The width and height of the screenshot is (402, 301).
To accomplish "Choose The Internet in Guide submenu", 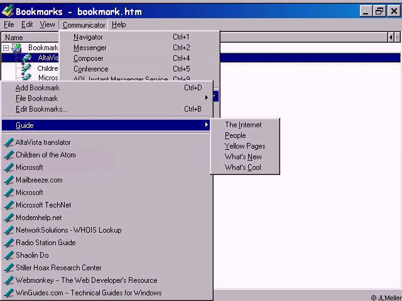I will pos(245,125).
